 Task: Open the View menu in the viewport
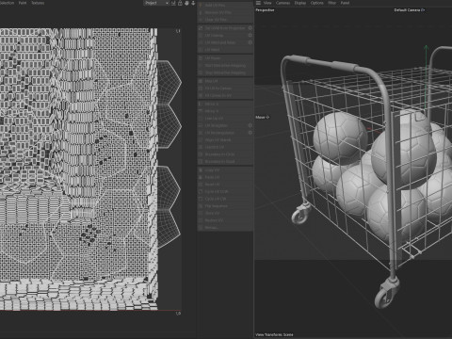tap(267, 3)
